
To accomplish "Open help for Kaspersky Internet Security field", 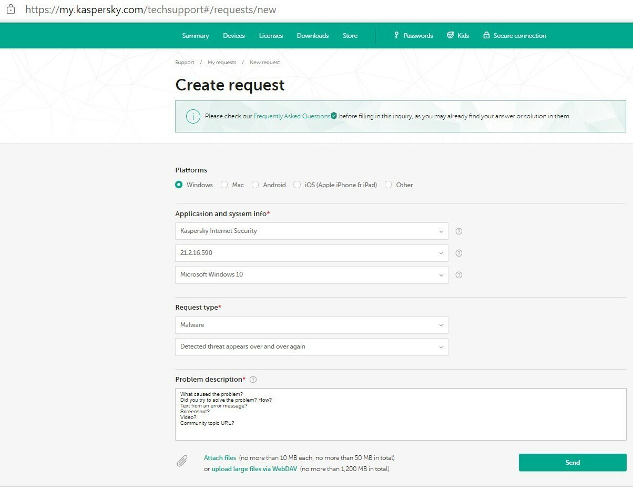I will pos(458,231).
